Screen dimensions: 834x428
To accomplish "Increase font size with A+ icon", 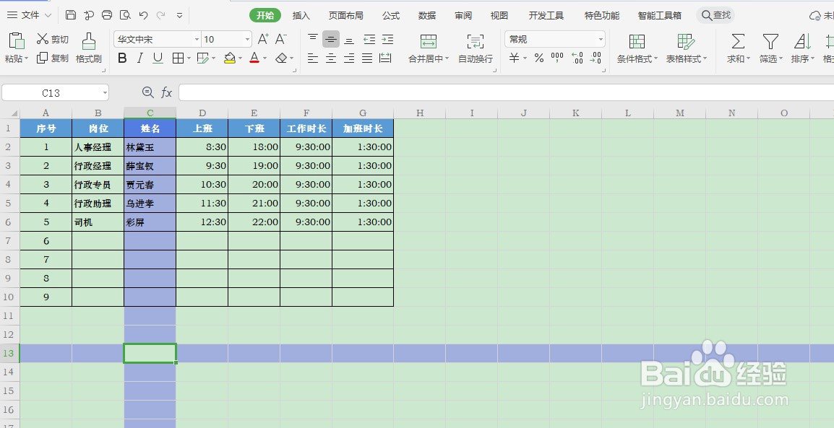I will click(x=263, y=39).
